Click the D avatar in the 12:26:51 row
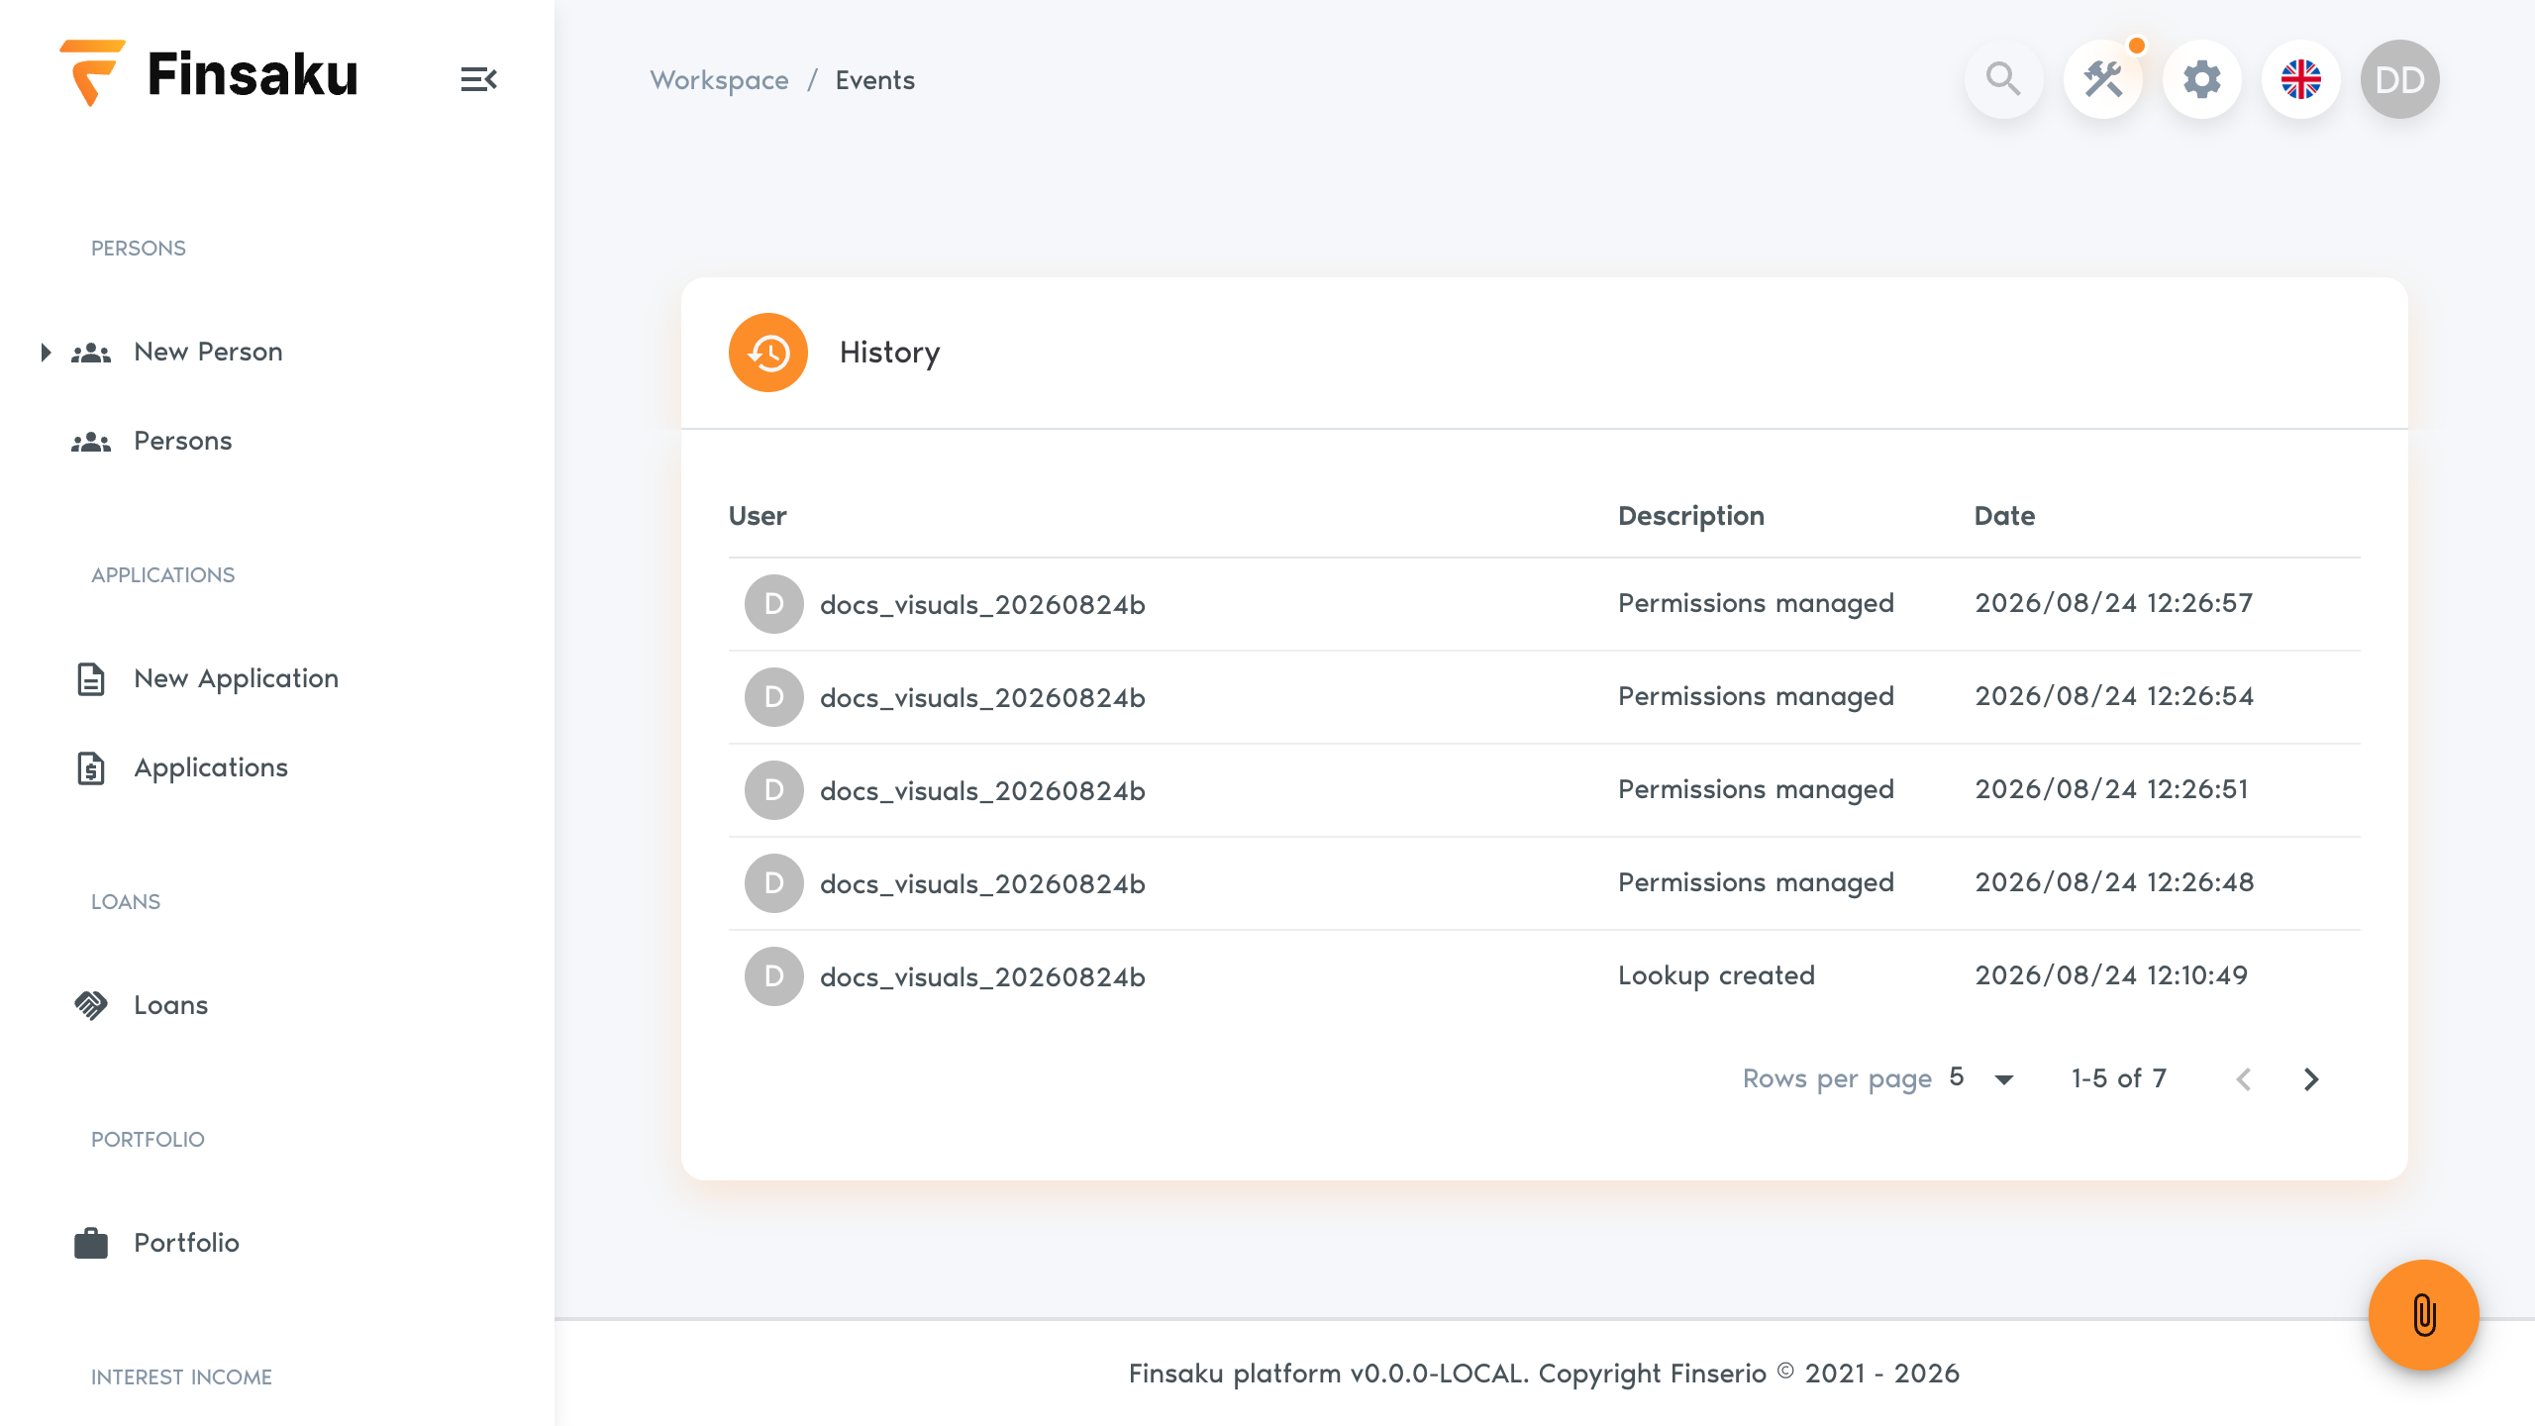 [774, 790]
